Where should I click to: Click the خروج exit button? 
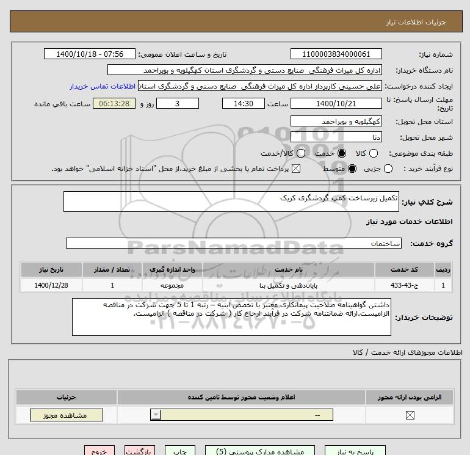(x=99, y=451)
